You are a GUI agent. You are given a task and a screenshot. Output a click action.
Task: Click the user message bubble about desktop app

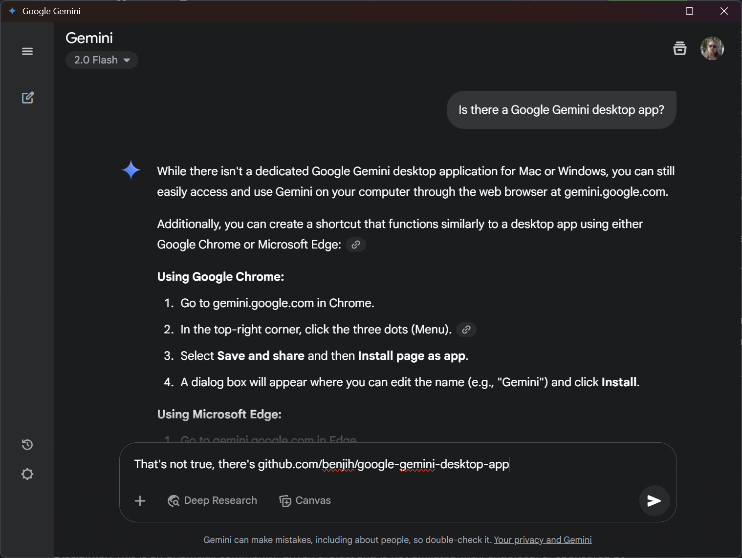pos(561,110)
